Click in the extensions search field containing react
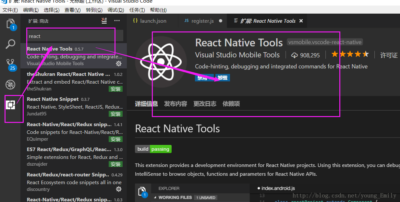 click(x=75, y=36)
